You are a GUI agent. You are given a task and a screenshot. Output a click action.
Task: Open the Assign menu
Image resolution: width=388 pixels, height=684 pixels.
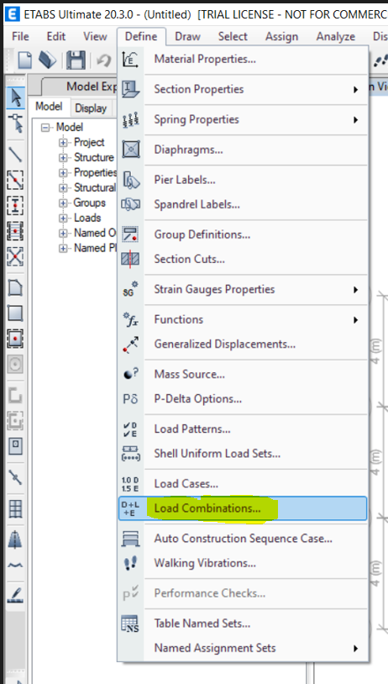(281, 36)
